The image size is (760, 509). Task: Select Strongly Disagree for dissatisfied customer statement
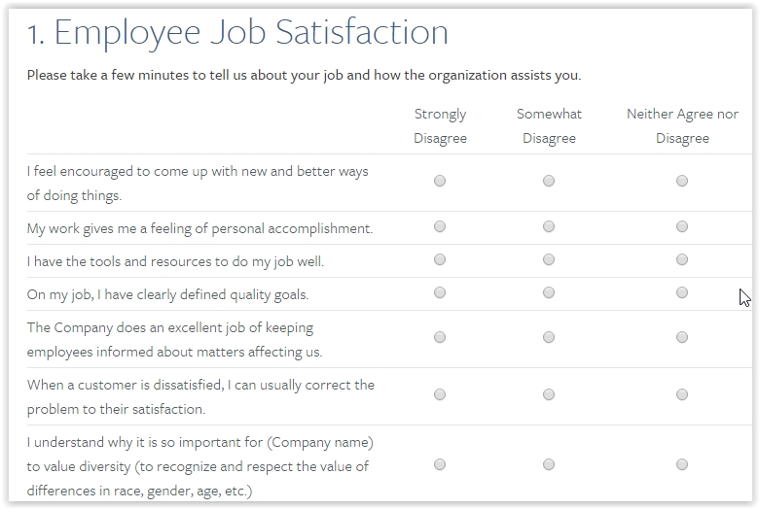440,395
